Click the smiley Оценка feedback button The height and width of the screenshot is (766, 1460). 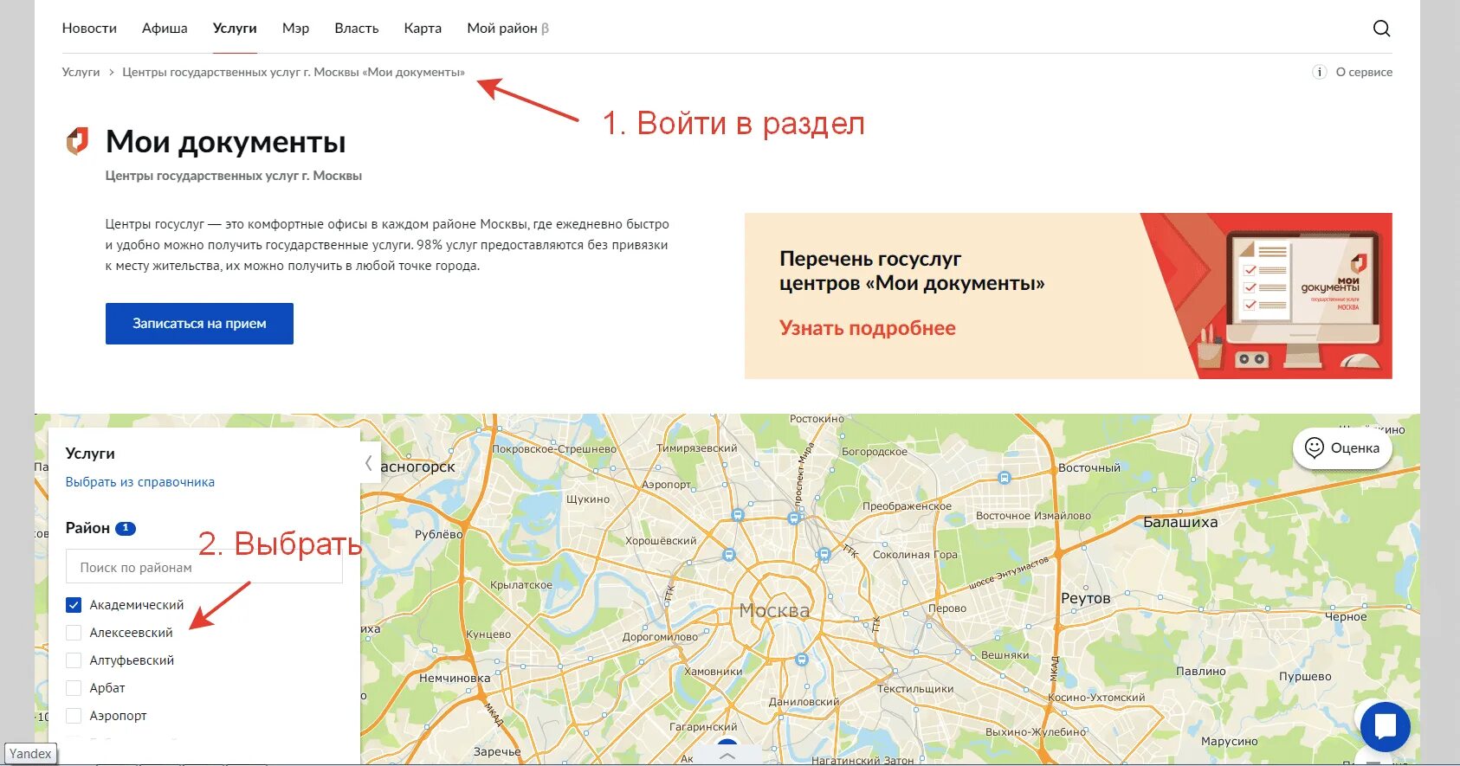1342,448
